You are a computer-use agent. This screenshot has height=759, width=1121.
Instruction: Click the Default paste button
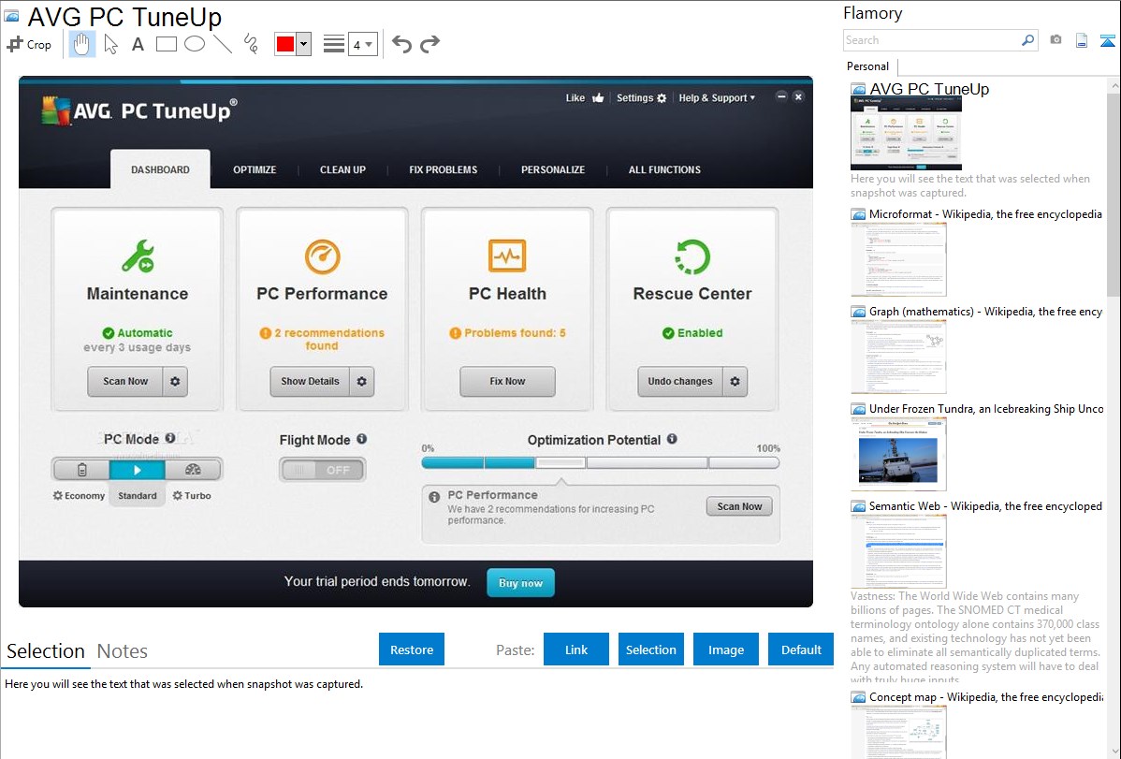click(x=801, y=650)
